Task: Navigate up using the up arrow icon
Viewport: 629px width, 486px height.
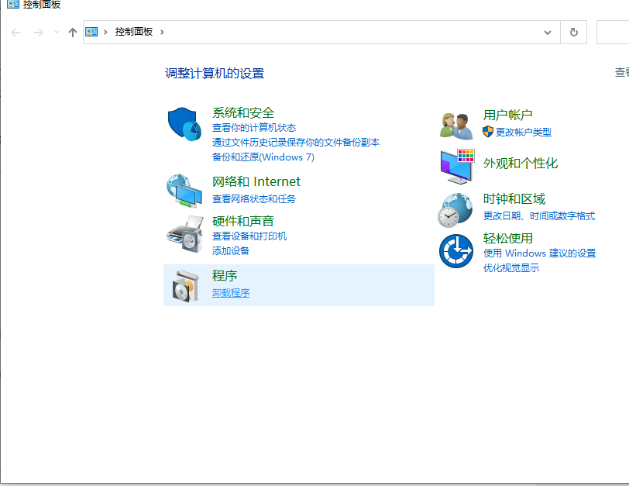Action: point(73,32)
